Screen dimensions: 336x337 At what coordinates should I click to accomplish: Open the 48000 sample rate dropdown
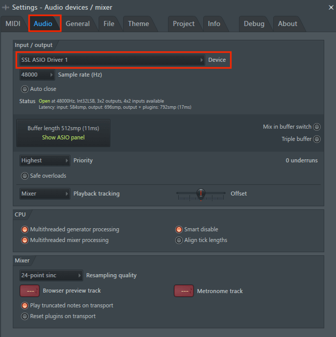(37, 75)
